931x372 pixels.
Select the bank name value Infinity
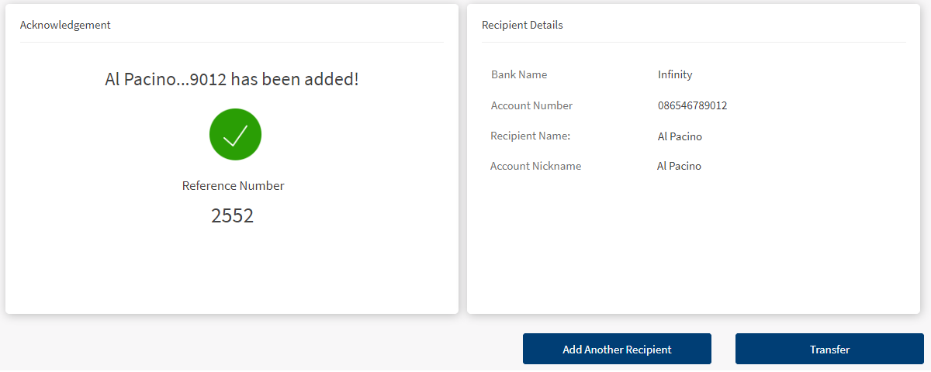point(675,75)
